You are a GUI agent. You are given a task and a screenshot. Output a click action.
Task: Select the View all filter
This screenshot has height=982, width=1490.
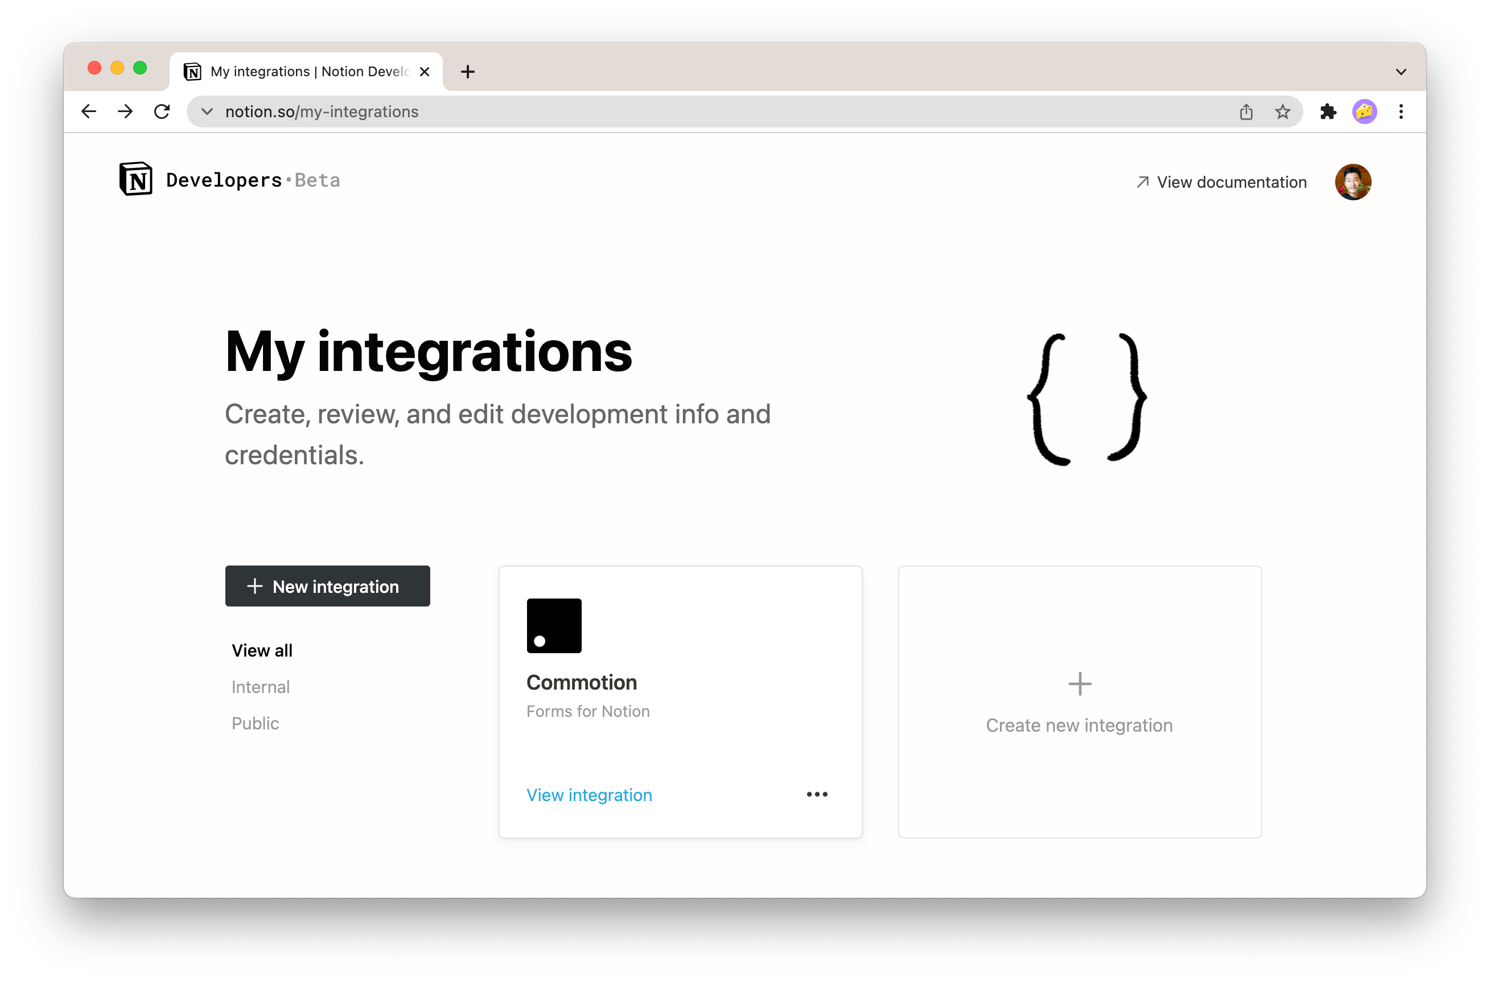pos(262,651)
